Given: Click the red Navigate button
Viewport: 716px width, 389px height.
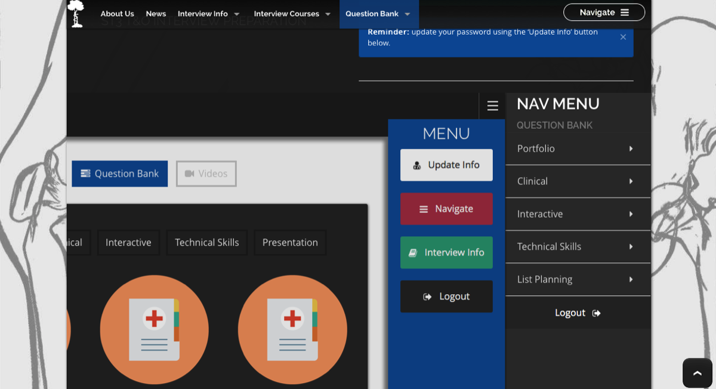Looking at the screenshot, I should (446, 209).
